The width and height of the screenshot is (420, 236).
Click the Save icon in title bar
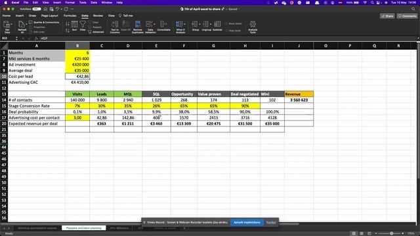click(51, 9)
